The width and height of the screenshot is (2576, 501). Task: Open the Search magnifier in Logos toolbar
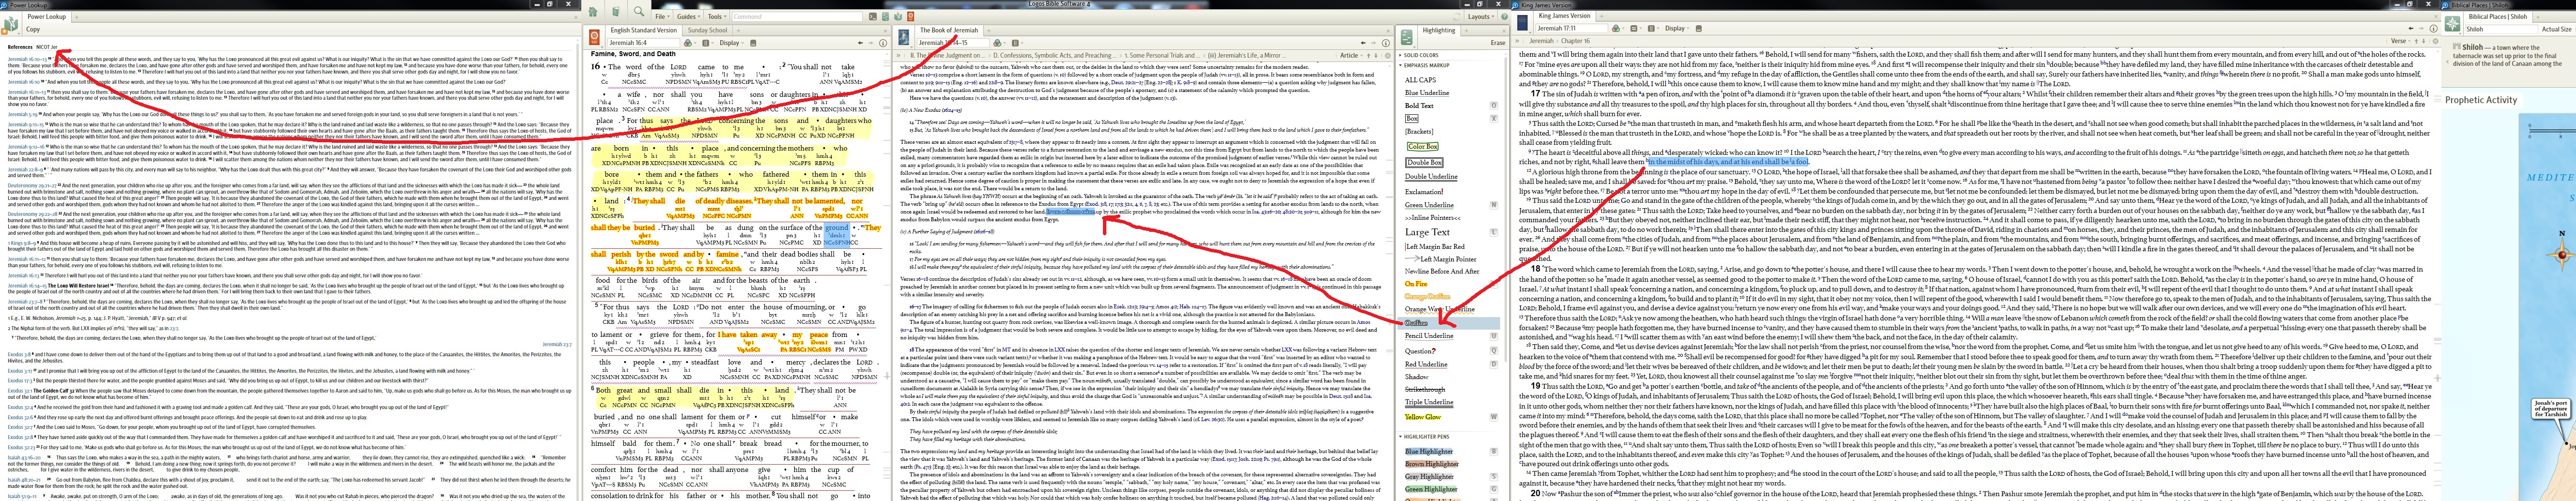(x=639, y=12)
